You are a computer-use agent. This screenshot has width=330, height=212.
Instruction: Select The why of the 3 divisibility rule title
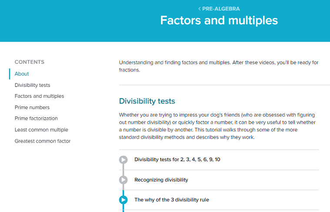click(x=172, y=200)
